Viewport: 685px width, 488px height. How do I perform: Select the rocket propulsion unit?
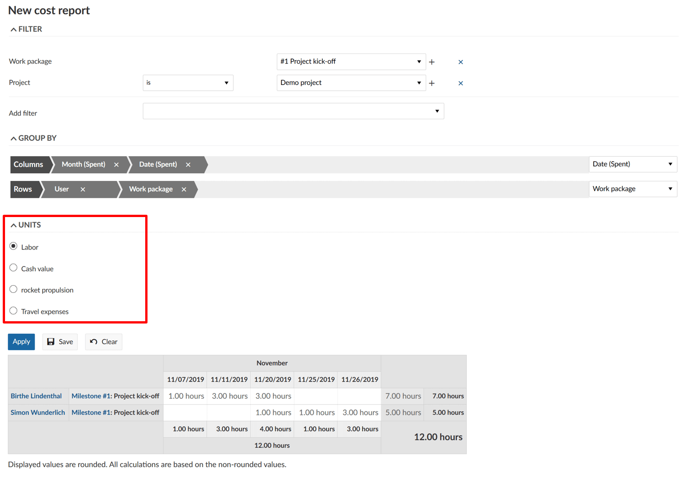pyautogui.click(x=14, y=290)
